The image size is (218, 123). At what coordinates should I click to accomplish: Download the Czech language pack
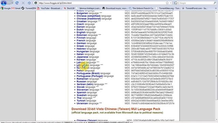(80, 24)
